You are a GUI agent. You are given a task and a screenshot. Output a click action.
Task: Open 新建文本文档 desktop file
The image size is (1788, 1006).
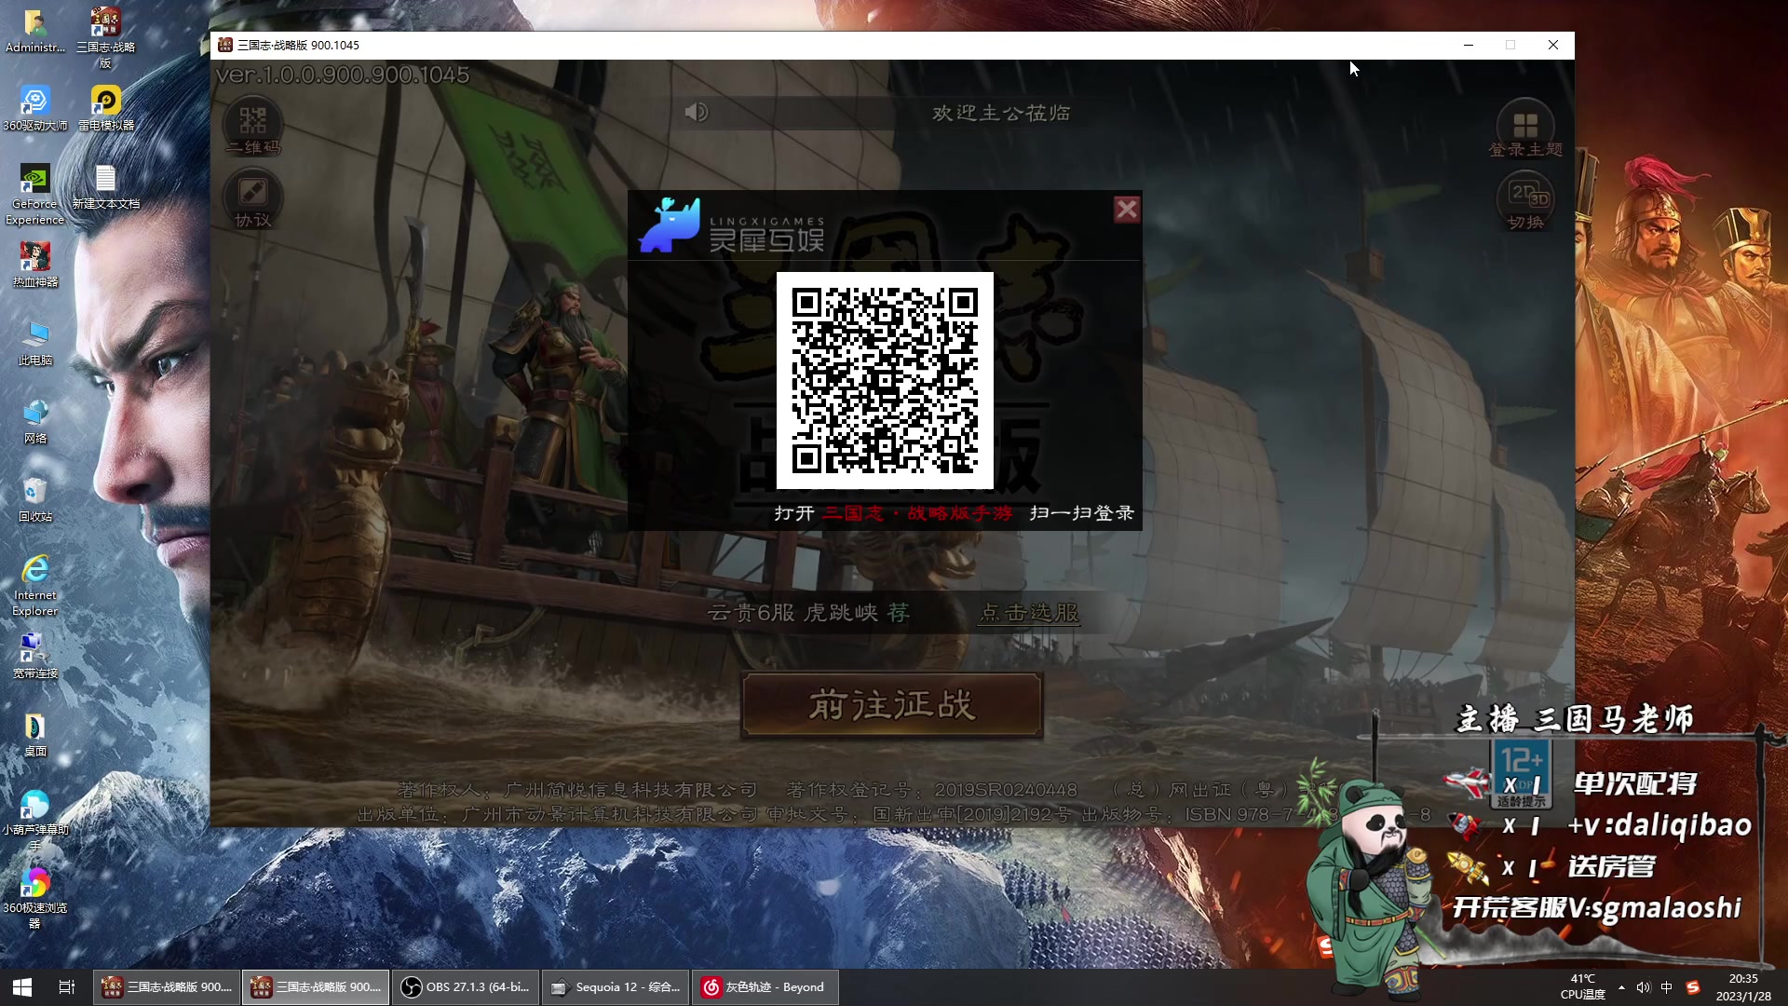pyautogui.click(x=106, y=186)
